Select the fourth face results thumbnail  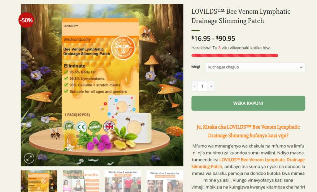pos(165,181)
